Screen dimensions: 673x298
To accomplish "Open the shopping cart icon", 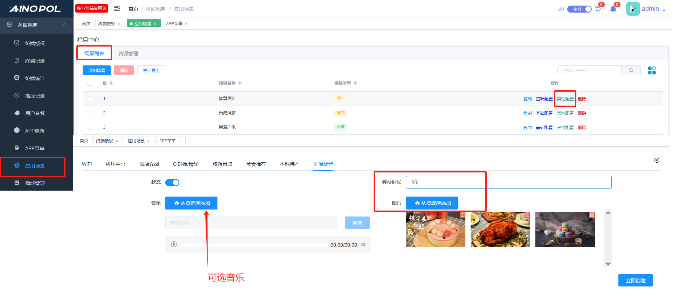I will pos(597,9).
